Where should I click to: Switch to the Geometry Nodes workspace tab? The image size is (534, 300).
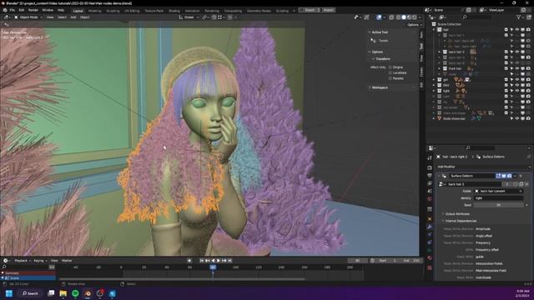pos(259,11)
